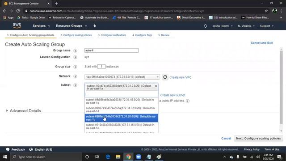286x161 pixels.
Task: Reload the browser page
Action: click(18, 11)
